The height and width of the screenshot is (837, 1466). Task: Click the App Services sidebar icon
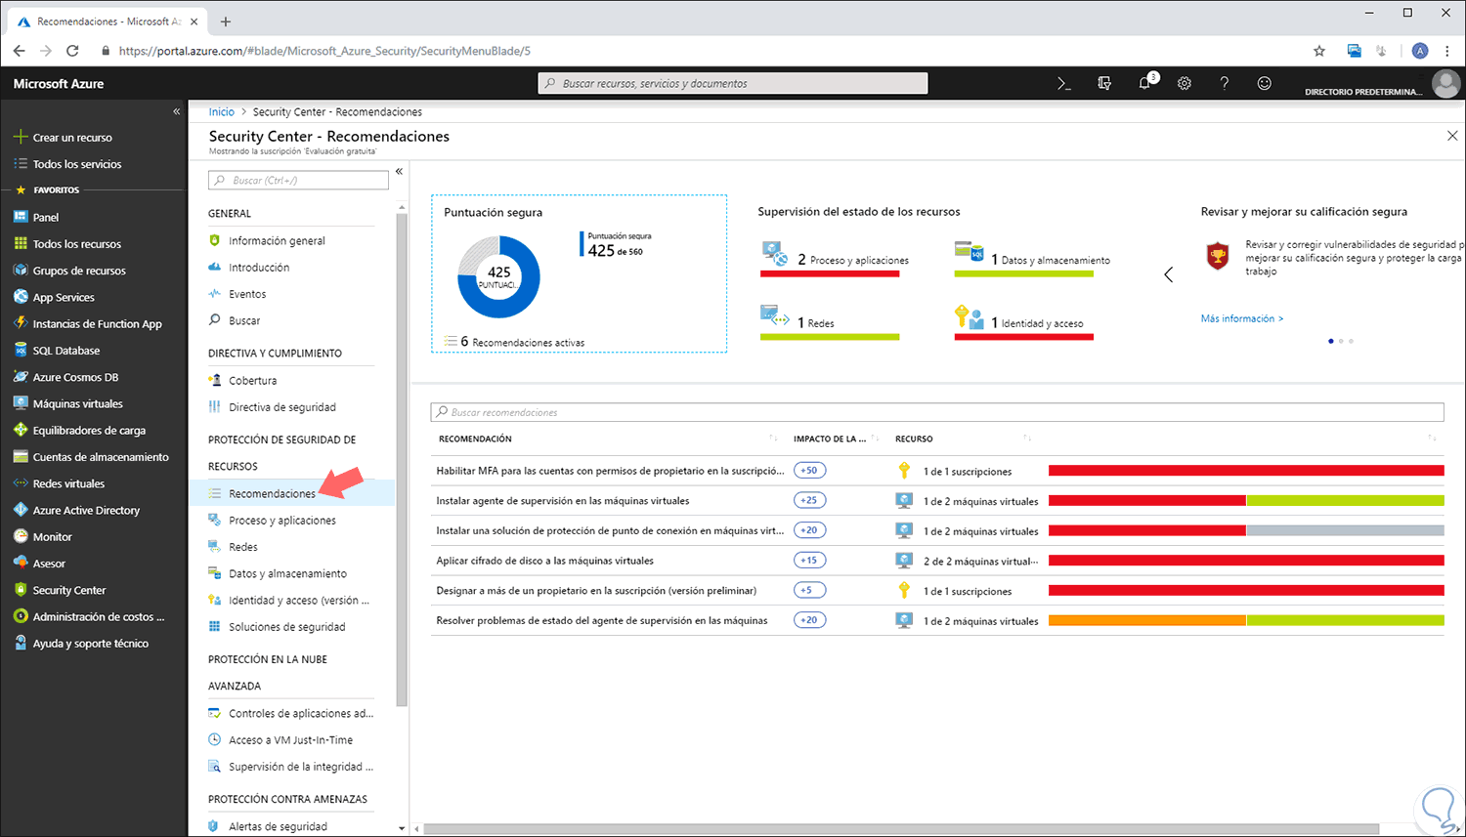(21, 297)
